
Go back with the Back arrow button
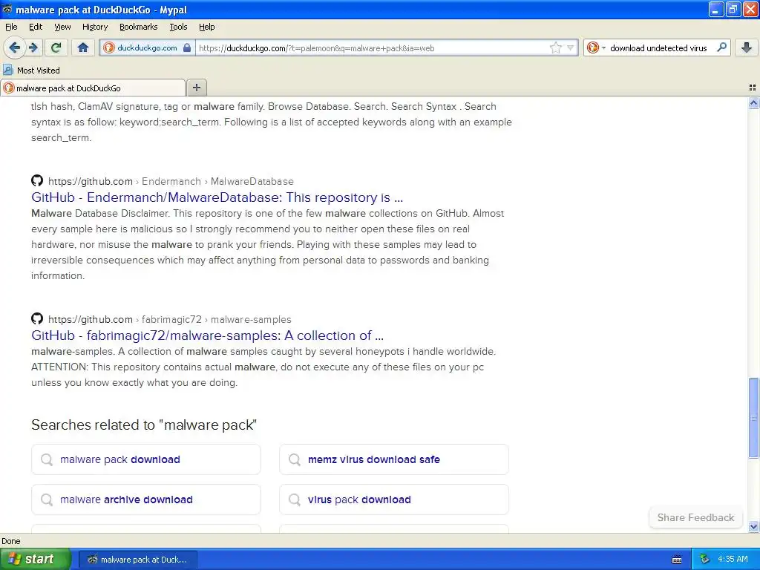tap(14, 47)
